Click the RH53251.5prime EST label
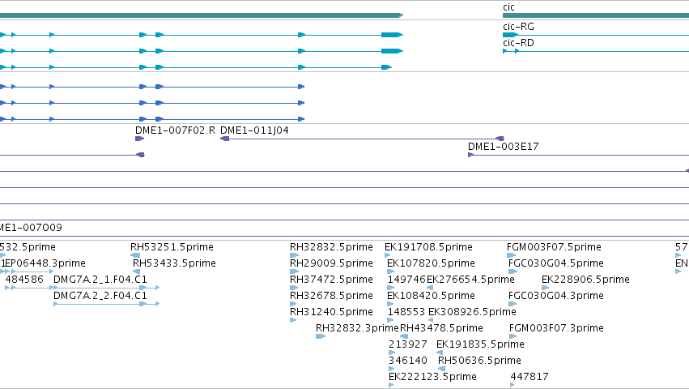The height and width of the screenshot is (389, 689). pyautogui.click(x=172, y=247)
